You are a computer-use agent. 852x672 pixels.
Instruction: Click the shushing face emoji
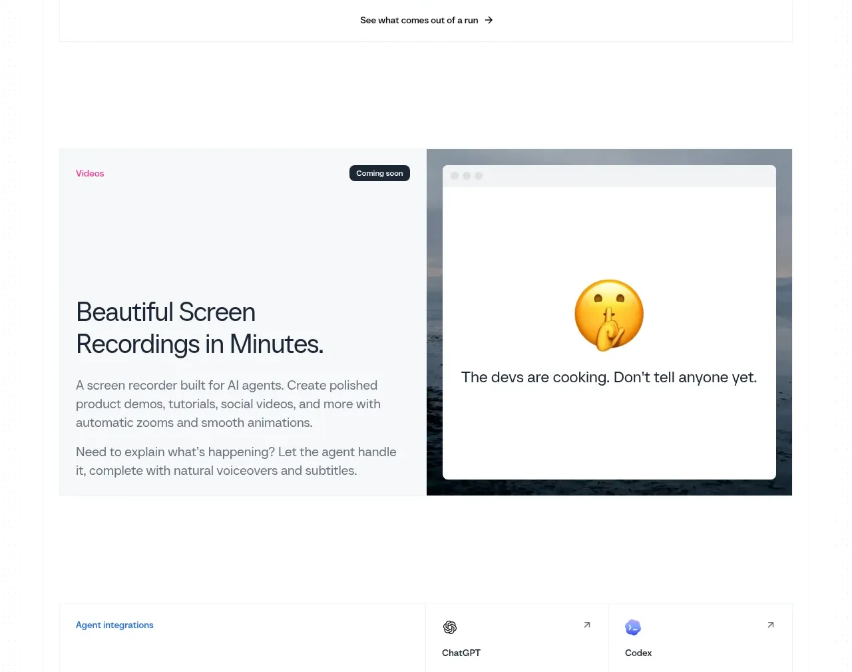pos(609,315)
